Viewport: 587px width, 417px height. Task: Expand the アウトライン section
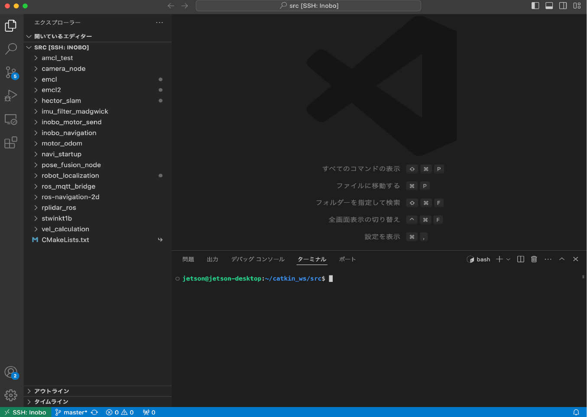coord(98,391)
